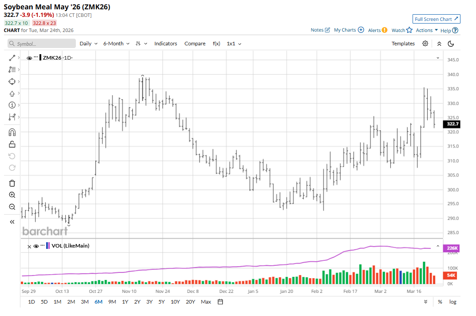Zoom out on the chart

pos(12,207)
